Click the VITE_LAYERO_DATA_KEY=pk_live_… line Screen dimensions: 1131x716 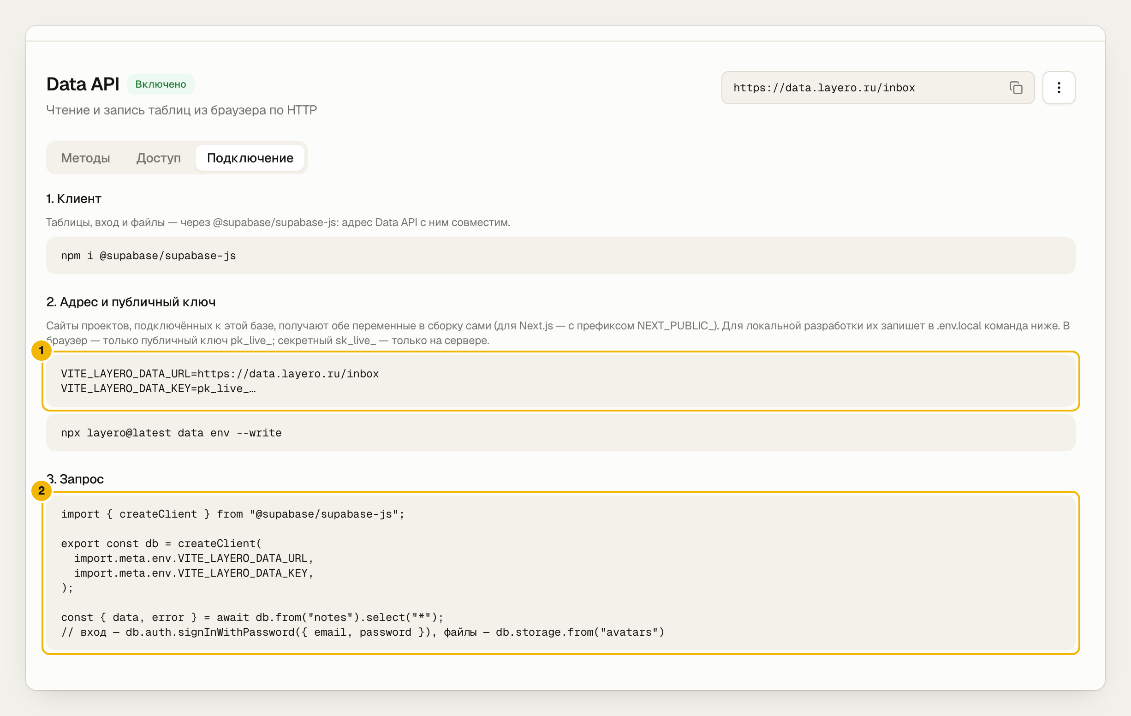(x=158, y=388)
